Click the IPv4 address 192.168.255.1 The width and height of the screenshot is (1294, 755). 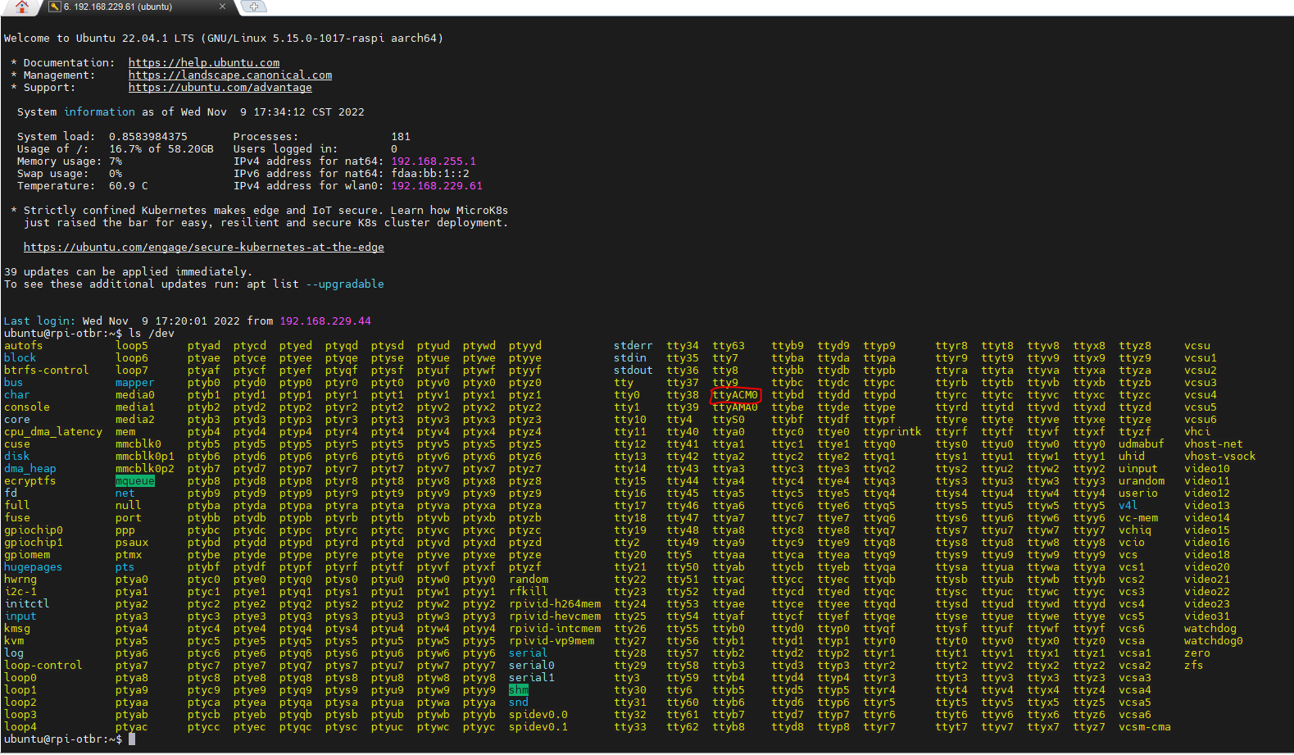coord(434,161)
